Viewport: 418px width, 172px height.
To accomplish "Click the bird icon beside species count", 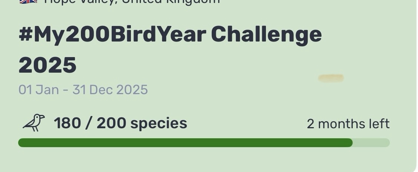I will (x=33, y=123).
